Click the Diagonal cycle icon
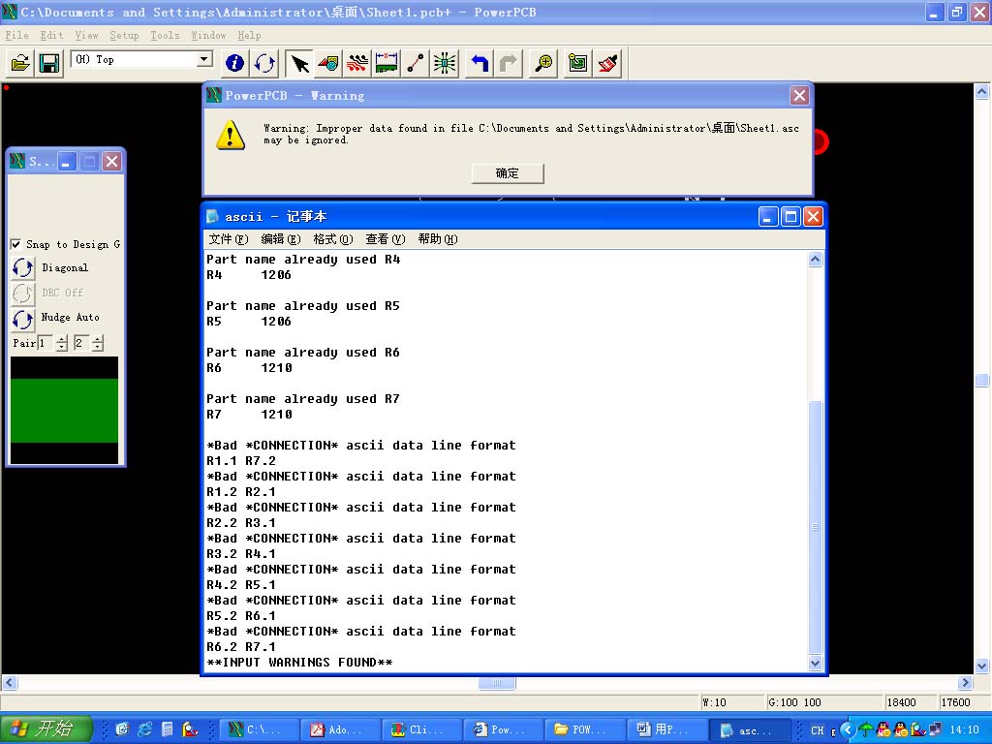The width and height of the screenshot is (992, 744). point(23,268)
